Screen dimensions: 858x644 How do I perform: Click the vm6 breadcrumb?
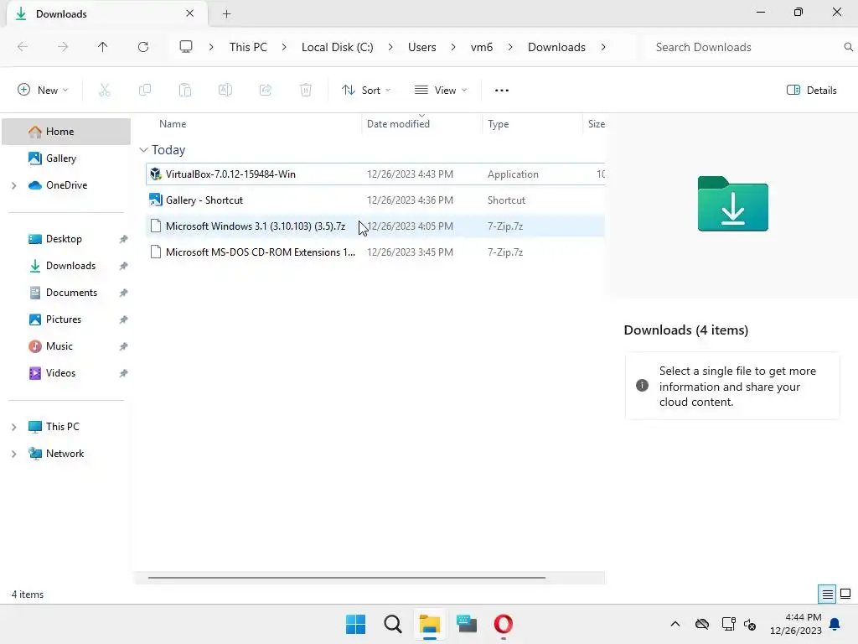tap(482, 47)
